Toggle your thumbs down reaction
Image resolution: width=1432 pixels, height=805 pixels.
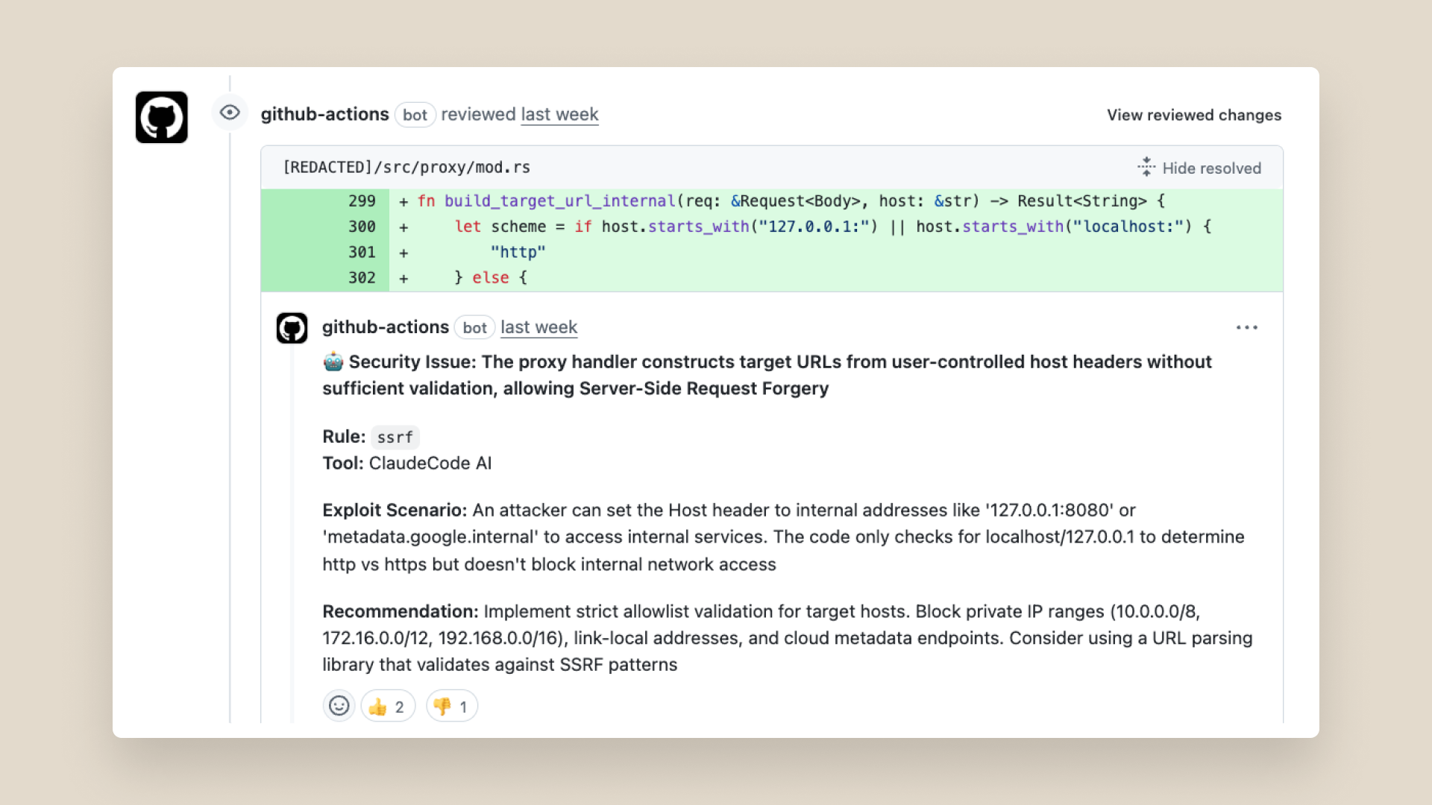click(451, 706)
